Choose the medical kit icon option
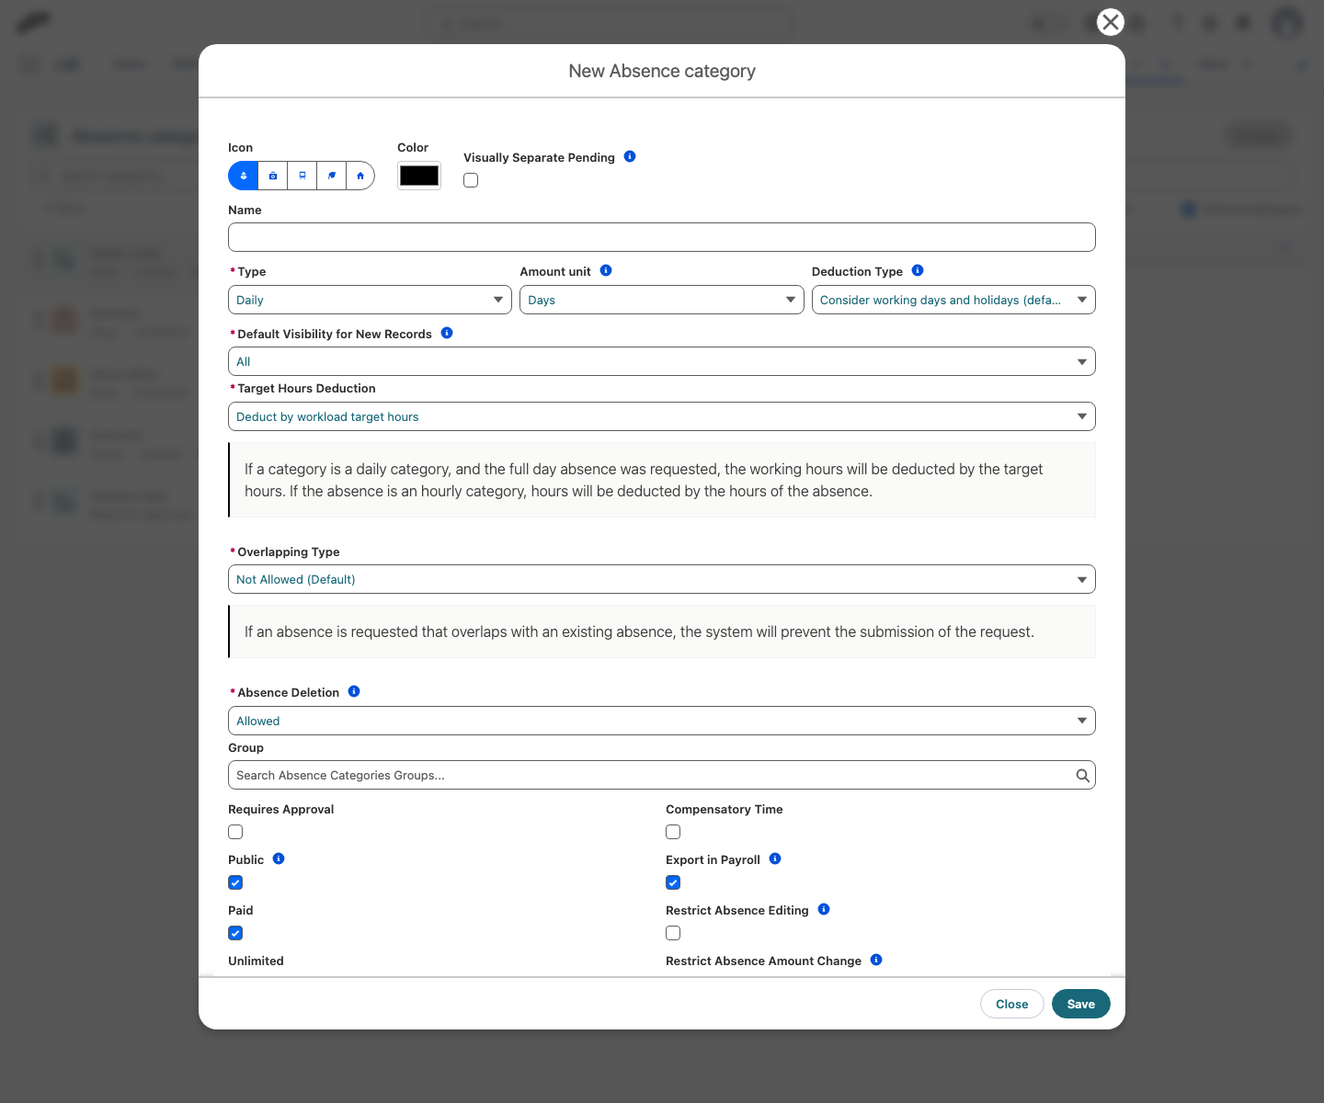The width and height of the screenshot is (1324, 1103). (x=273, y=176)
